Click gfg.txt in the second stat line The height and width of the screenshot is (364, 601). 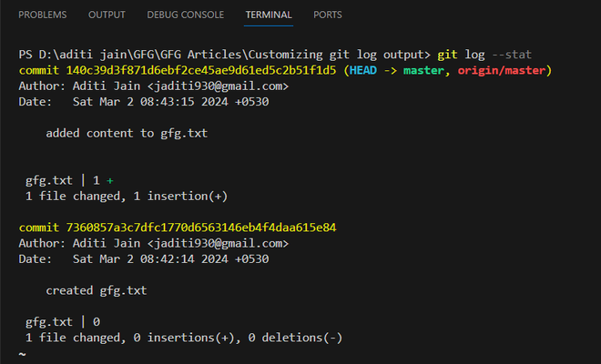(49, 322)
